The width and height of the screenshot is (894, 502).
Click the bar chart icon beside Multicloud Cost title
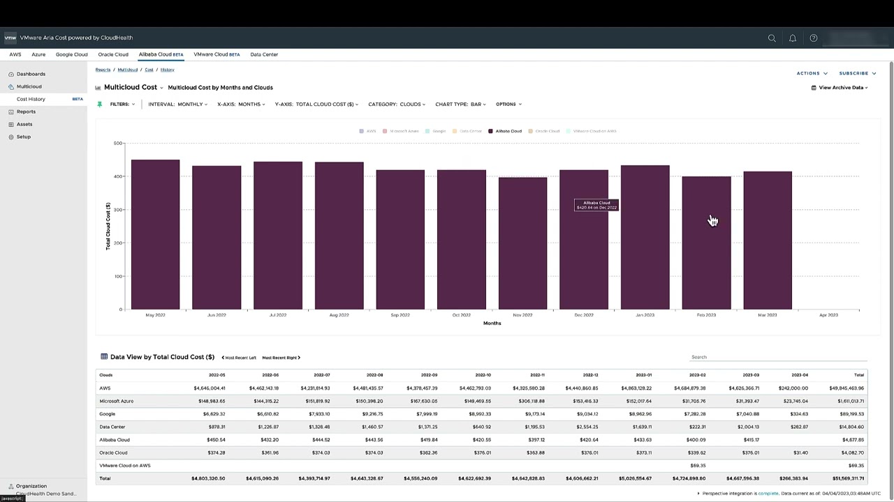(x=98, y=88)
